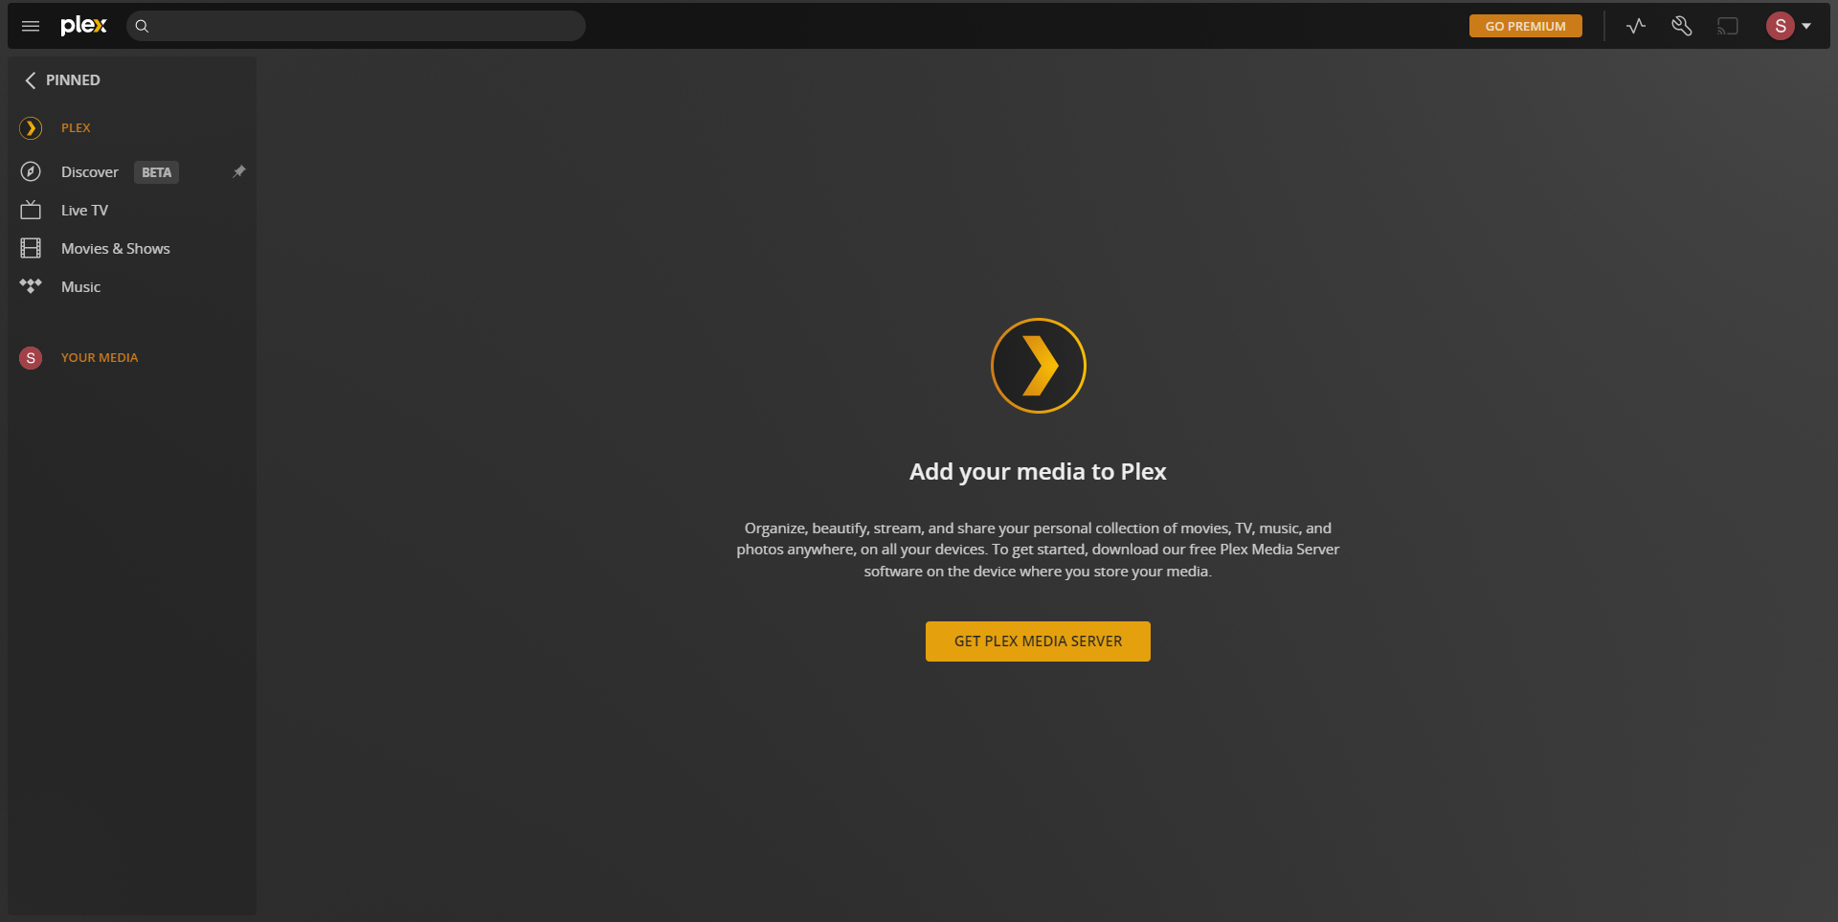Click the Live TV icon
This screenshot has width=1838, height=922.
point(31,210)
